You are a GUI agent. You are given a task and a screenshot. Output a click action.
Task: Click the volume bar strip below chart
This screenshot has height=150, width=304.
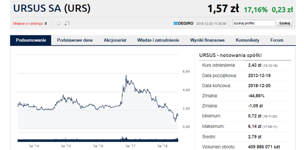click(98, 139)
